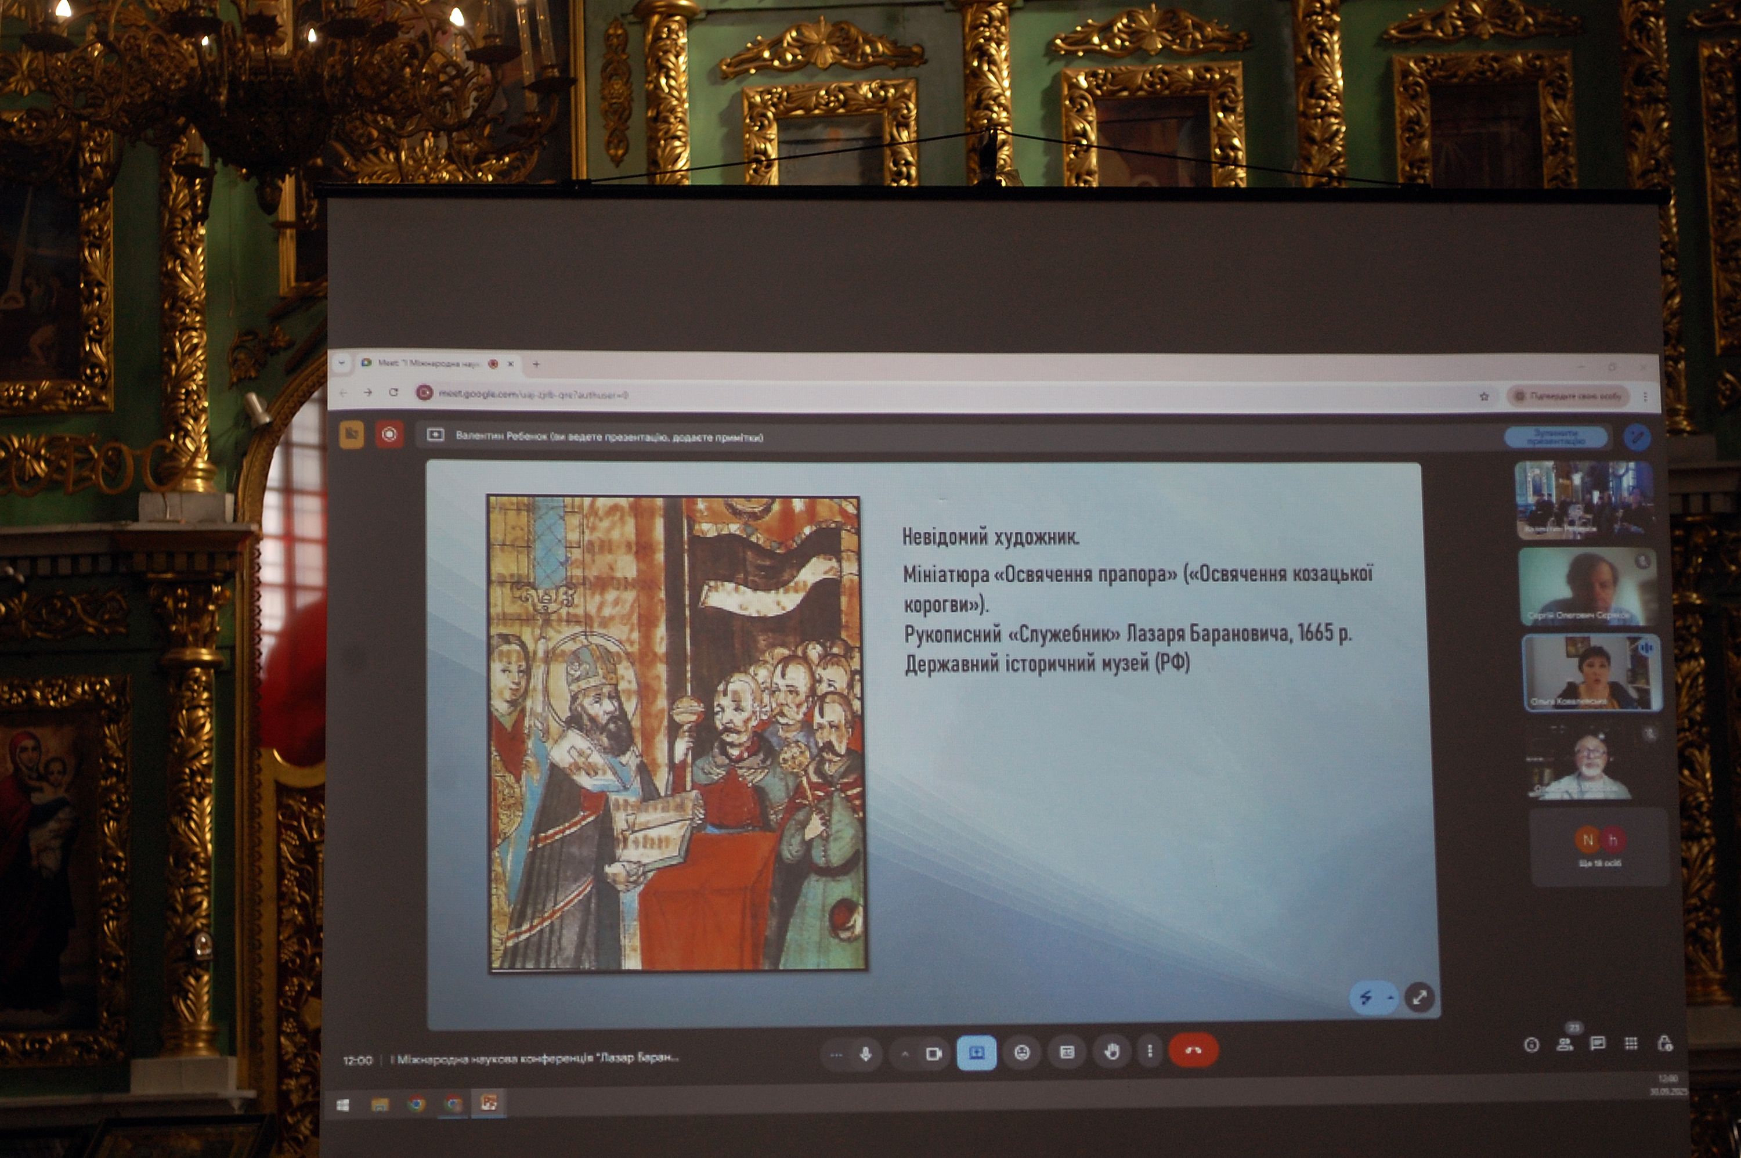Reload the Meet page
This screenshot has width=1741, height=1158.
[393, 393]
